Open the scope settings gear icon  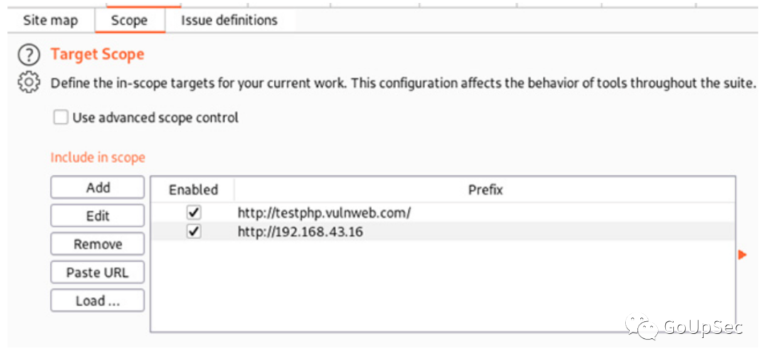coord(28,83)
